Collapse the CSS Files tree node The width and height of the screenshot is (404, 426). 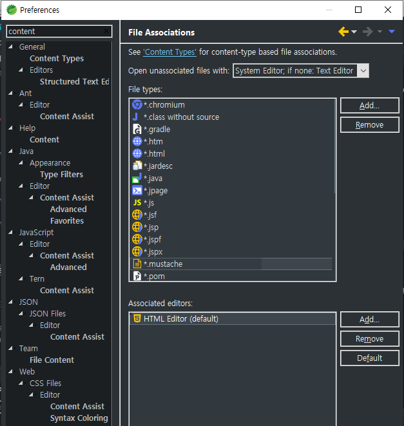(x=21, y=383)
